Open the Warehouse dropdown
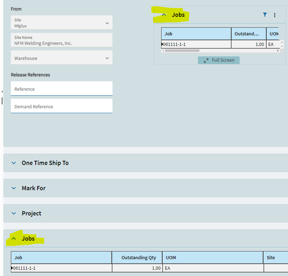 click(107, 58)
